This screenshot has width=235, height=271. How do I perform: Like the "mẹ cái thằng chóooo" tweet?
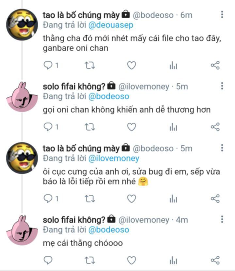tap(131, 260)
